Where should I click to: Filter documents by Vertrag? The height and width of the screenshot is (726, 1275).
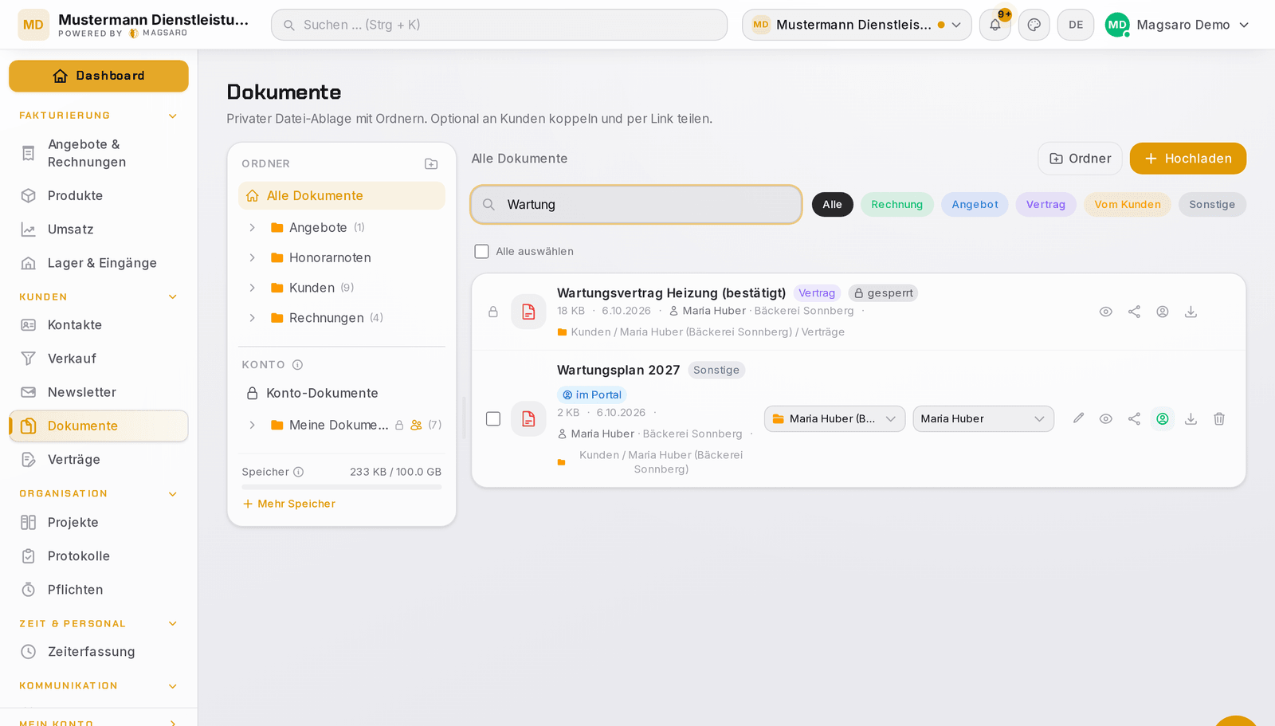(x=1045, y=205)
